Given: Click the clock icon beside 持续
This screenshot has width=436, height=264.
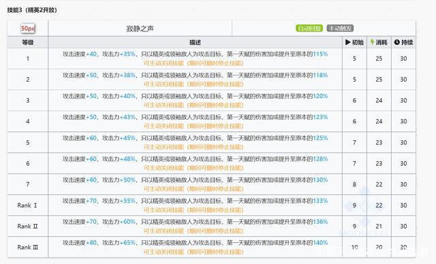Looking at the screenshot, I should coord(396,42).
